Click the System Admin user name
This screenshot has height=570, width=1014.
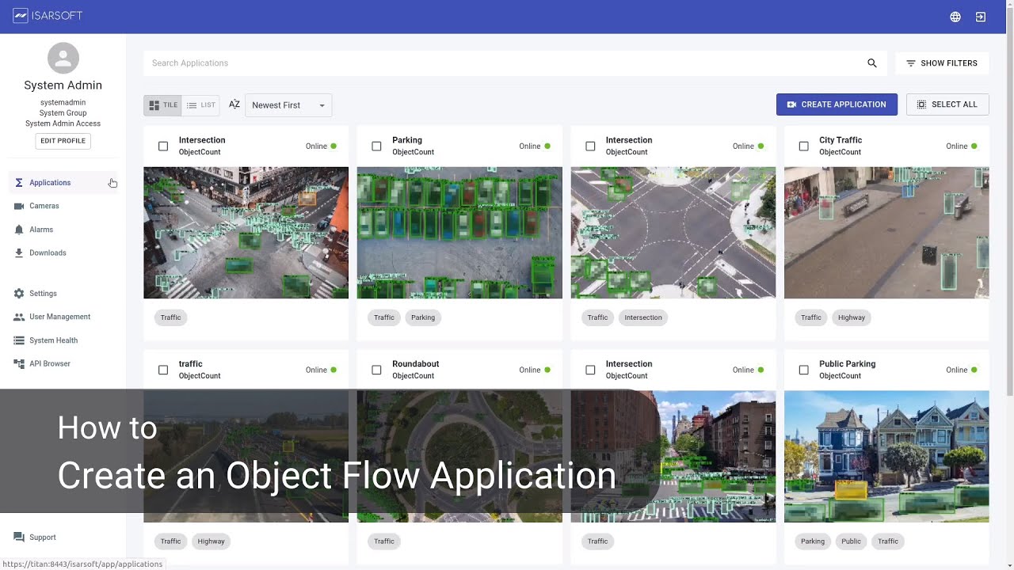tap(63, 85)
